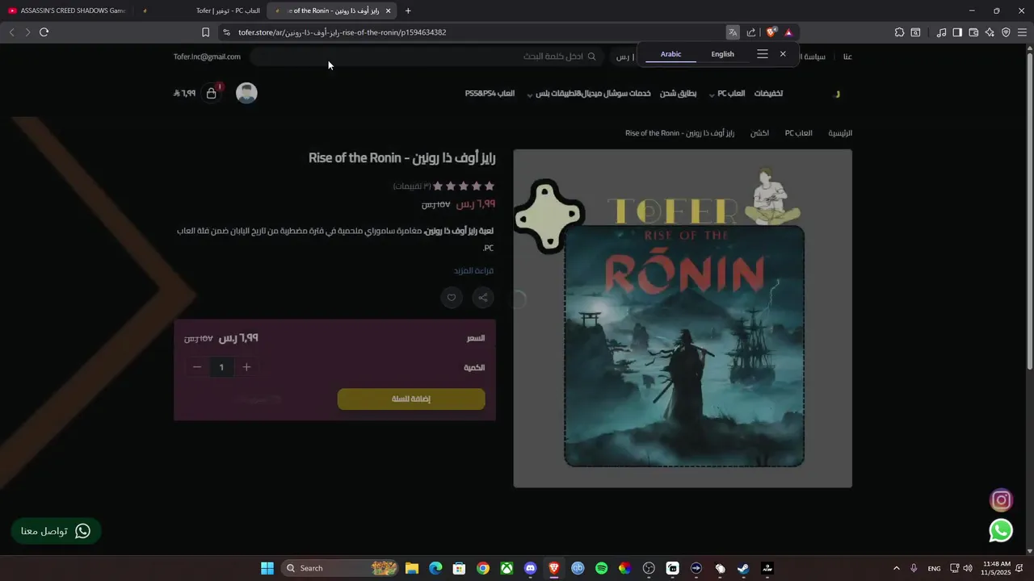Click the عنا link in top bar

tap(847, 56)
